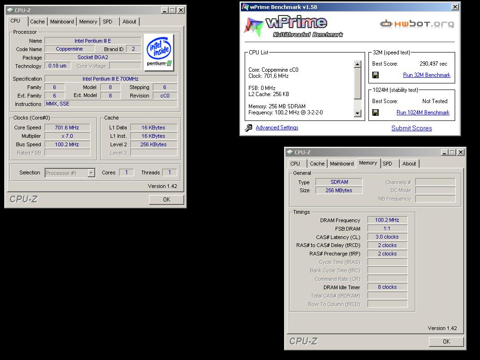Run the 32M Benchmark

point(427,75)
